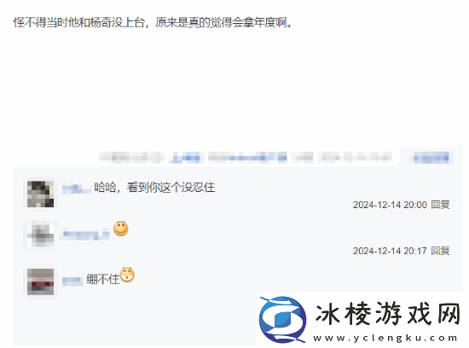Open the first commenter's pixelated avatar
This screenshot has height=348, width=469.
pyautogui.click(x=41, y=194)
